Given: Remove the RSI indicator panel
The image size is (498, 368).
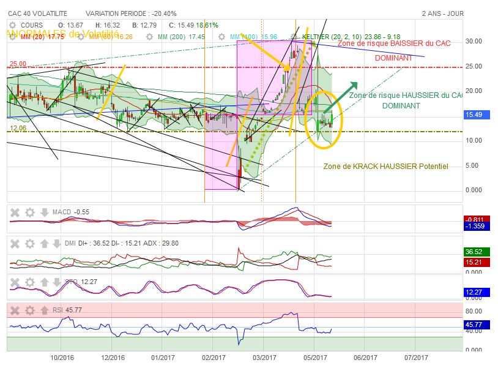Looking at the screenshot, I should 15,310.
